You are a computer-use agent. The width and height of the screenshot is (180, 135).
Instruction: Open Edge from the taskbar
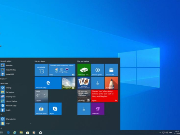coord(8,132)
